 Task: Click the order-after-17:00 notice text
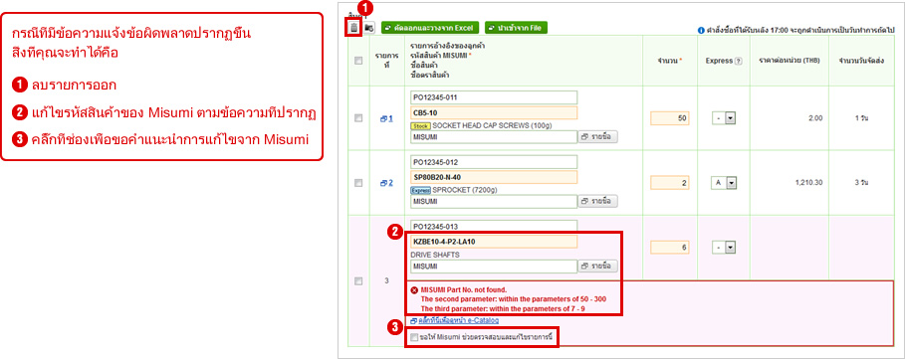[x=799, y=30]
